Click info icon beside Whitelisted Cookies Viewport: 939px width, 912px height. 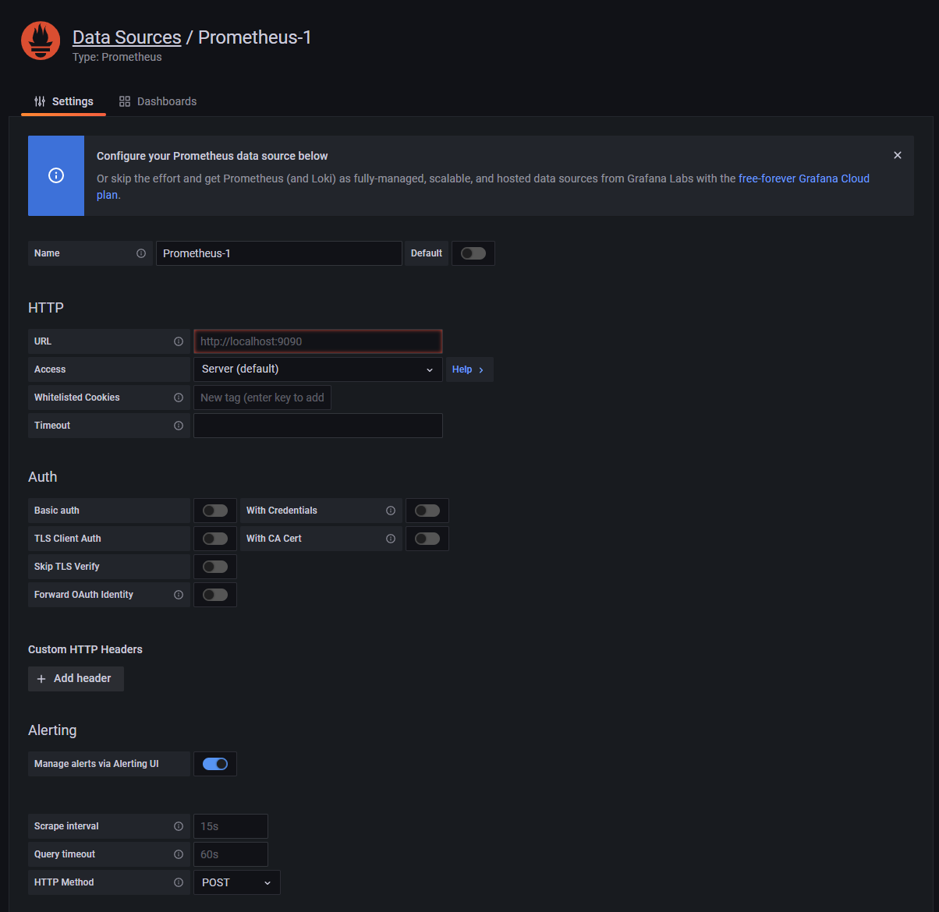[179, 398]
